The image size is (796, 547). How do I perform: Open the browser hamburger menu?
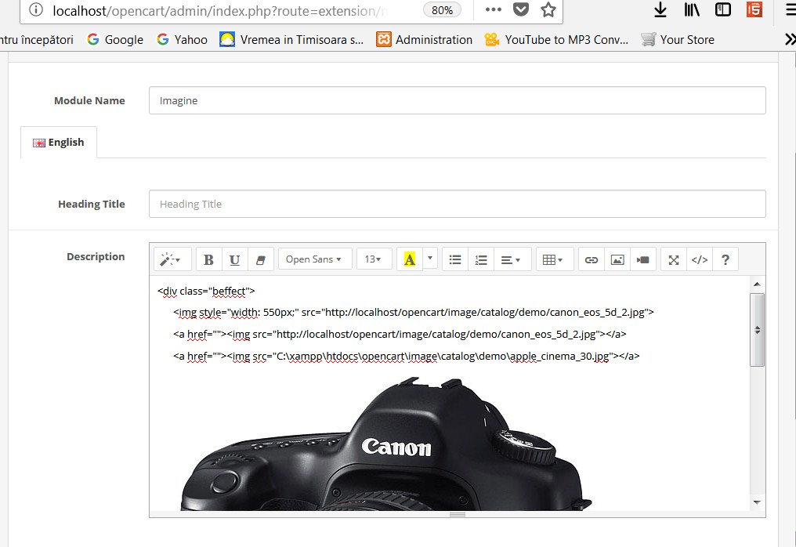(791, 9)
